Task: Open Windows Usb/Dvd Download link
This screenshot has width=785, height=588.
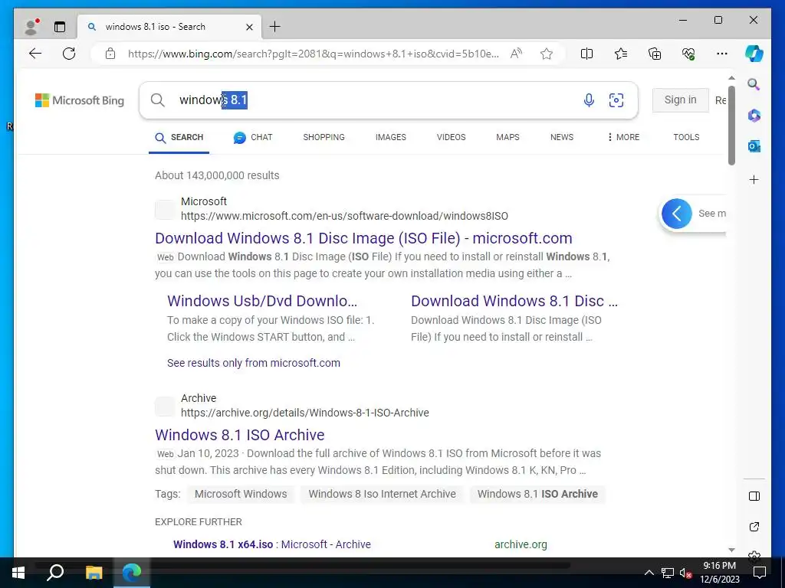Action: [x=262, y=301]
